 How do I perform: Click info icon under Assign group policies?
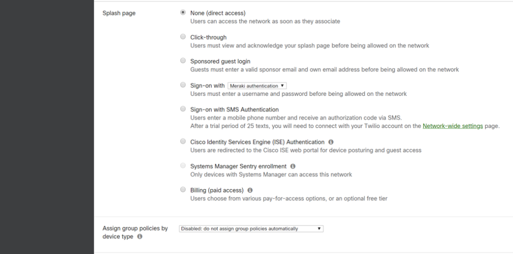(x=140, y=237)
